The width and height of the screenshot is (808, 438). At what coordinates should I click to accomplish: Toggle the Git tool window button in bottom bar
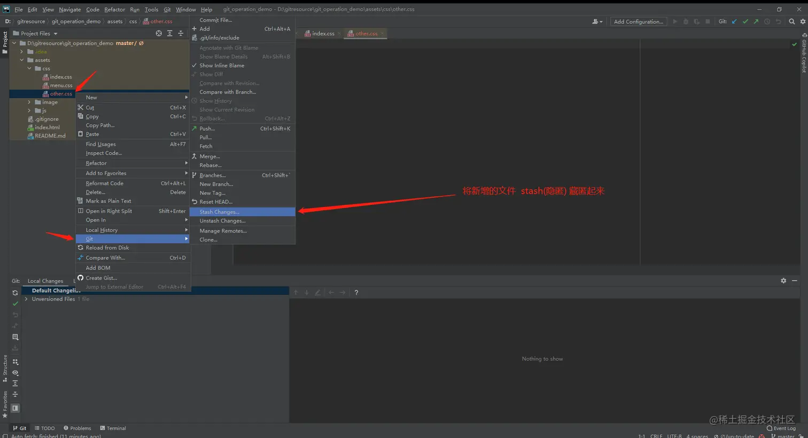20,428
